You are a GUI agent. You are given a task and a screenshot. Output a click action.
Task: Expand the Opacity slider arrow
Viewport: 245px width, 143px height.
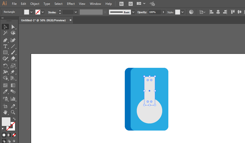point(164,12)
